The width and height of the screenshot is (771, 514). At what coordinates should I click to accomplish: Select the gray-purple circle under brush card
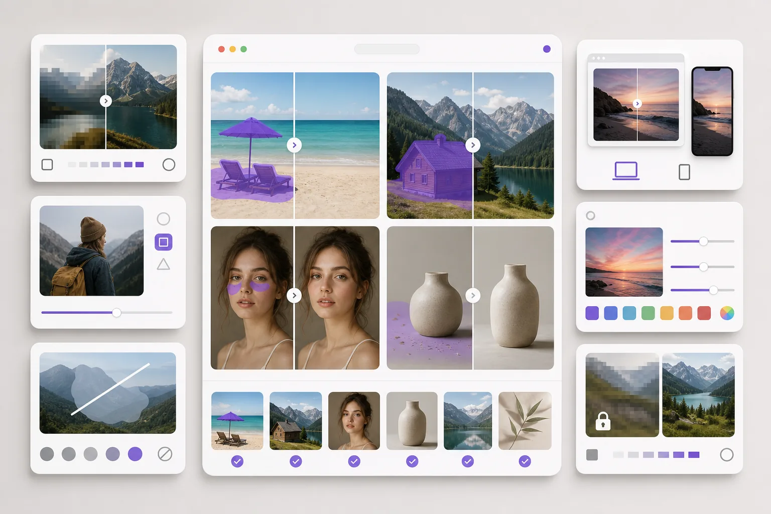pos(113,454)
